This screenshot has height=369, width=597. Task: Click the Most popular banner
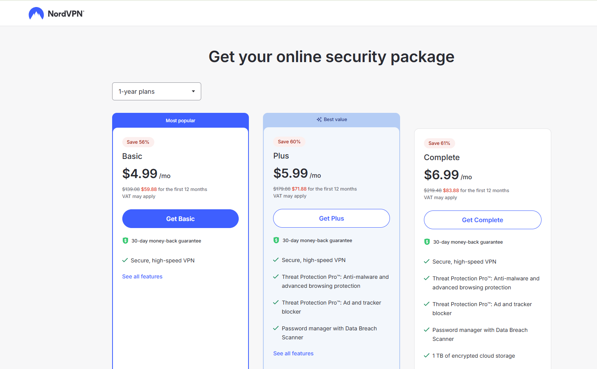tap(180, 120)
